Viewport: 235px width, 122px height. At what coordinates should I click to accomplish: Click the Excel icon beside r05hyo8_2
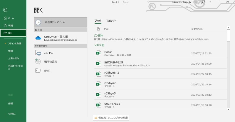pos(98,74)
